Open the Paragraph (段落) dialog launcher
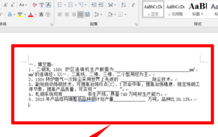Screen dimensions: 218x137 (136, 24)
